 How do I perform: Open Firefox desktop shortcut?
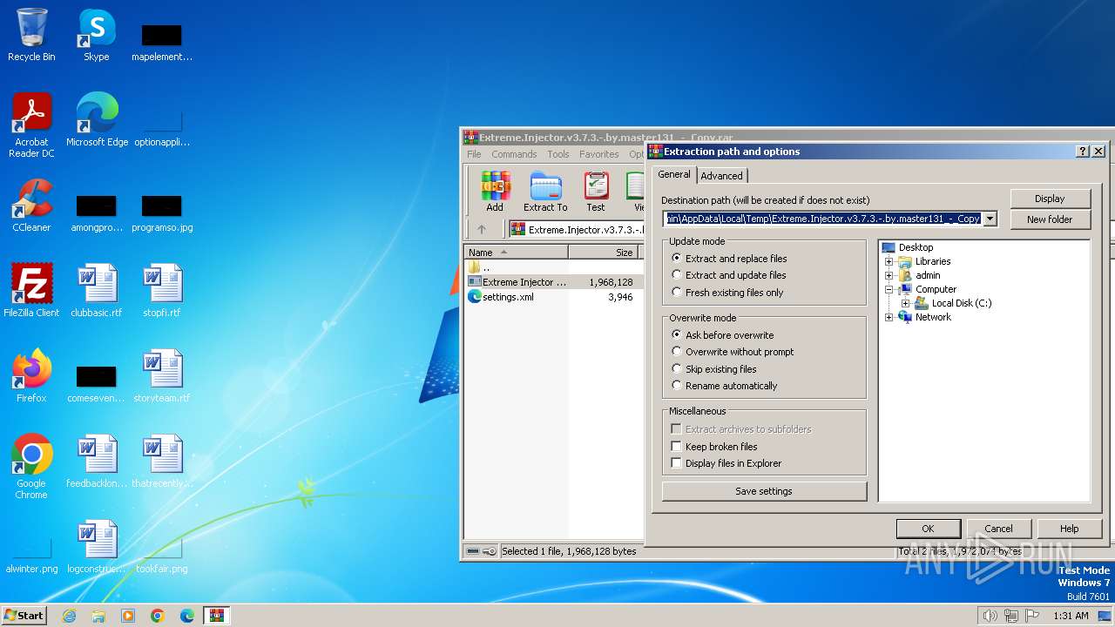[x=31, y=376]
